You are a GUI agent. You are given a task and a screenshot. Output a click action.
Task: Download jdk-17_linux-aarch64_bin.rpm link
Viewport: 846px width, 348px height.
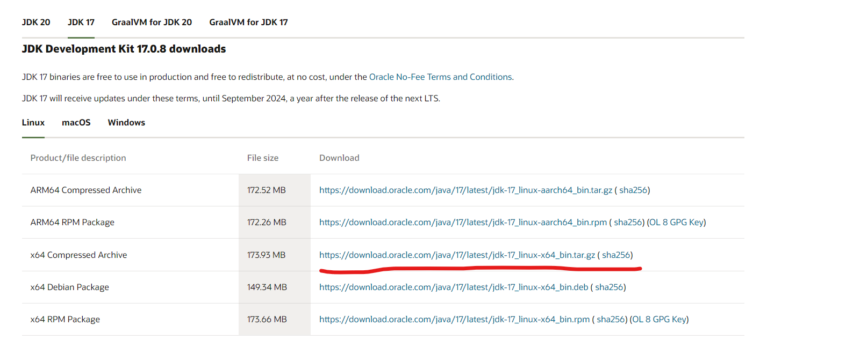click(463, 222)
